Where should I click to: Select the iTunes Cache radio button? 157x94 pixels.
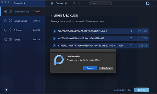coord(5,21)
